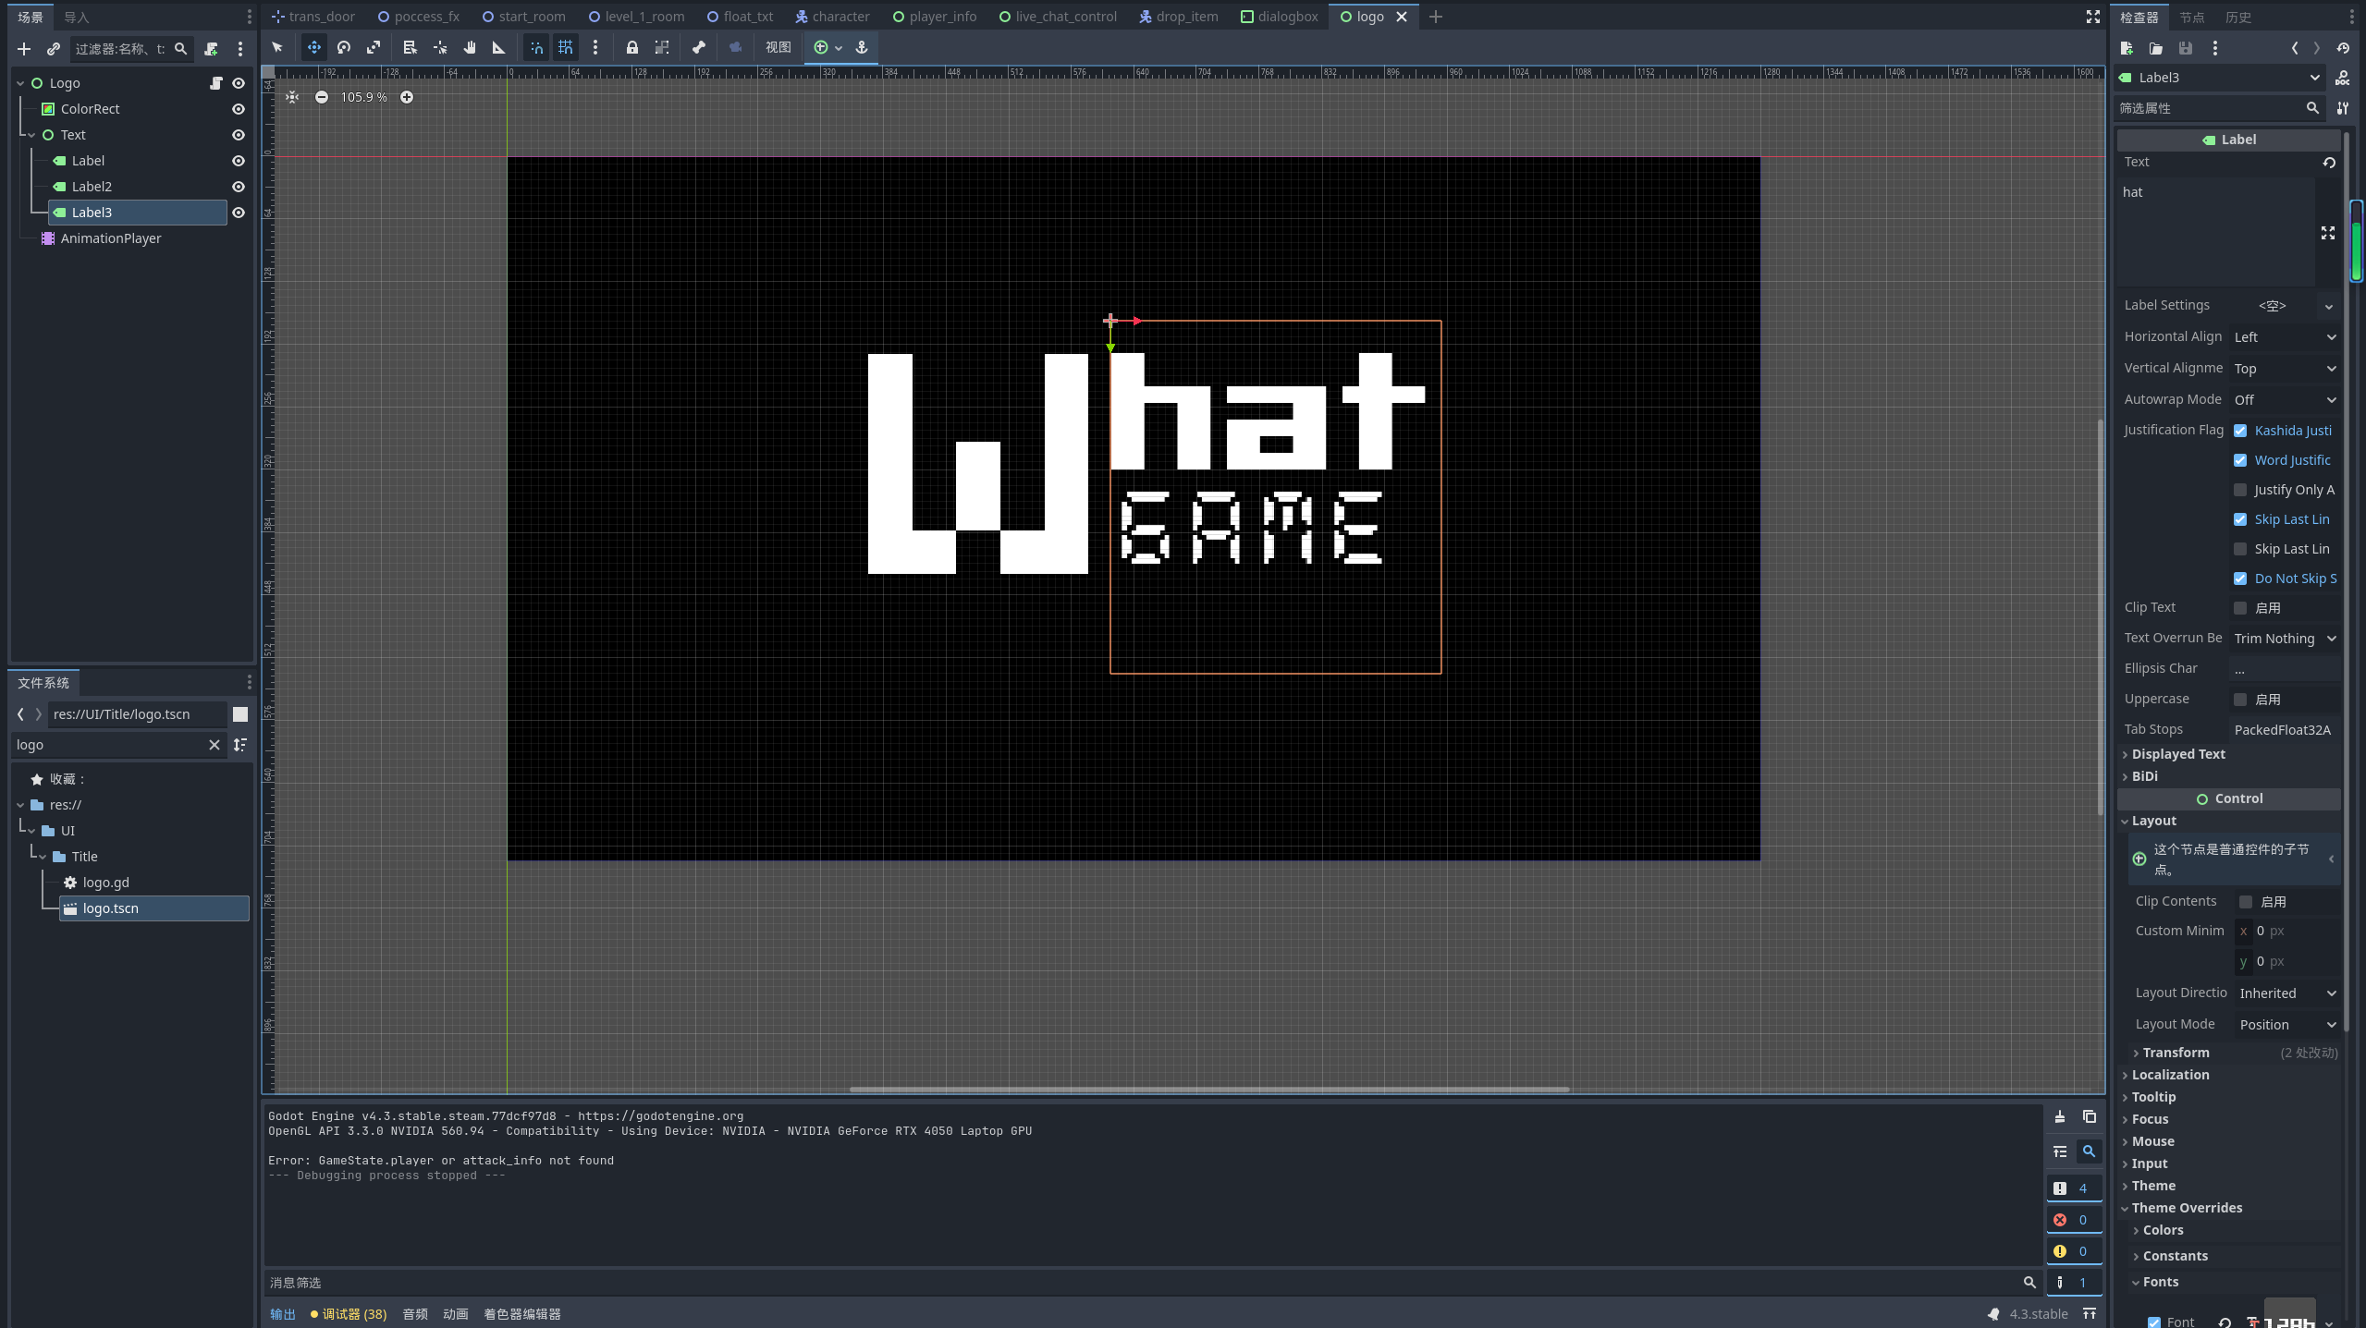Switch to the character scene tab
The height and width of the screenshot is (1328, 2366).
pos(832,17)
